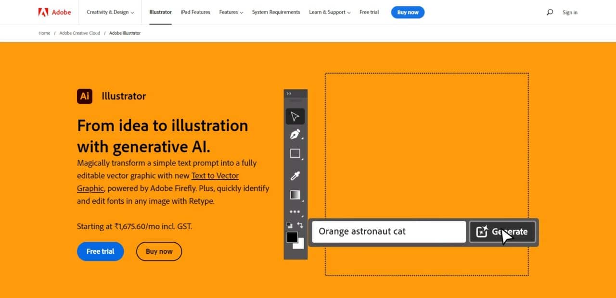
Task: Follow the Text to Vector Graphic link
Action: pyautogui.click(x=215, y=176)
